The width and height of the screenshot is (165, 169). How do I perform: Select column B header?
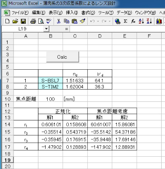51,36
